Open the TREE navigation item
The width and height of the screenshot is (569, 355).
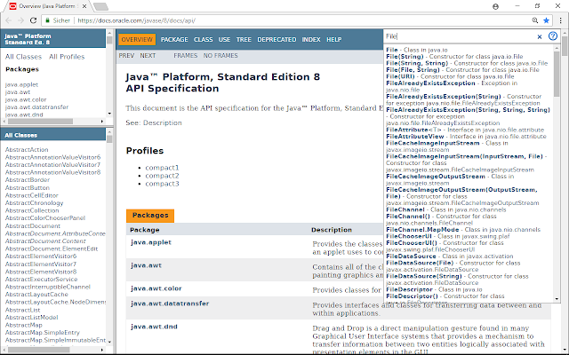point(244,39)
